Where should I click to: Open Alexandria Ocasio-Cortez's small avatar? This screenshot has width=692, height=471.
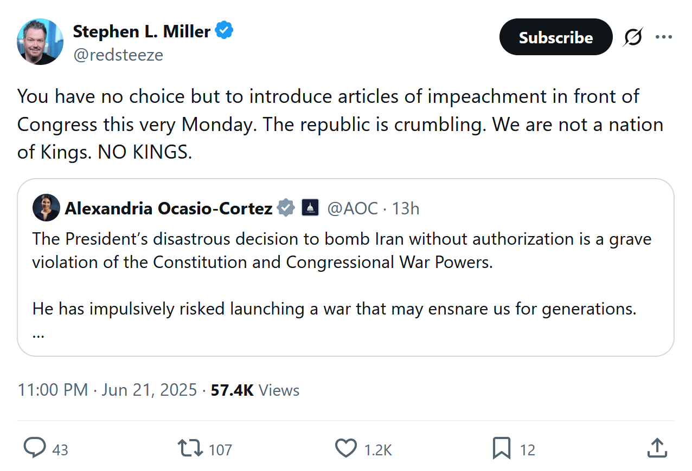click(x=46, y=208)
